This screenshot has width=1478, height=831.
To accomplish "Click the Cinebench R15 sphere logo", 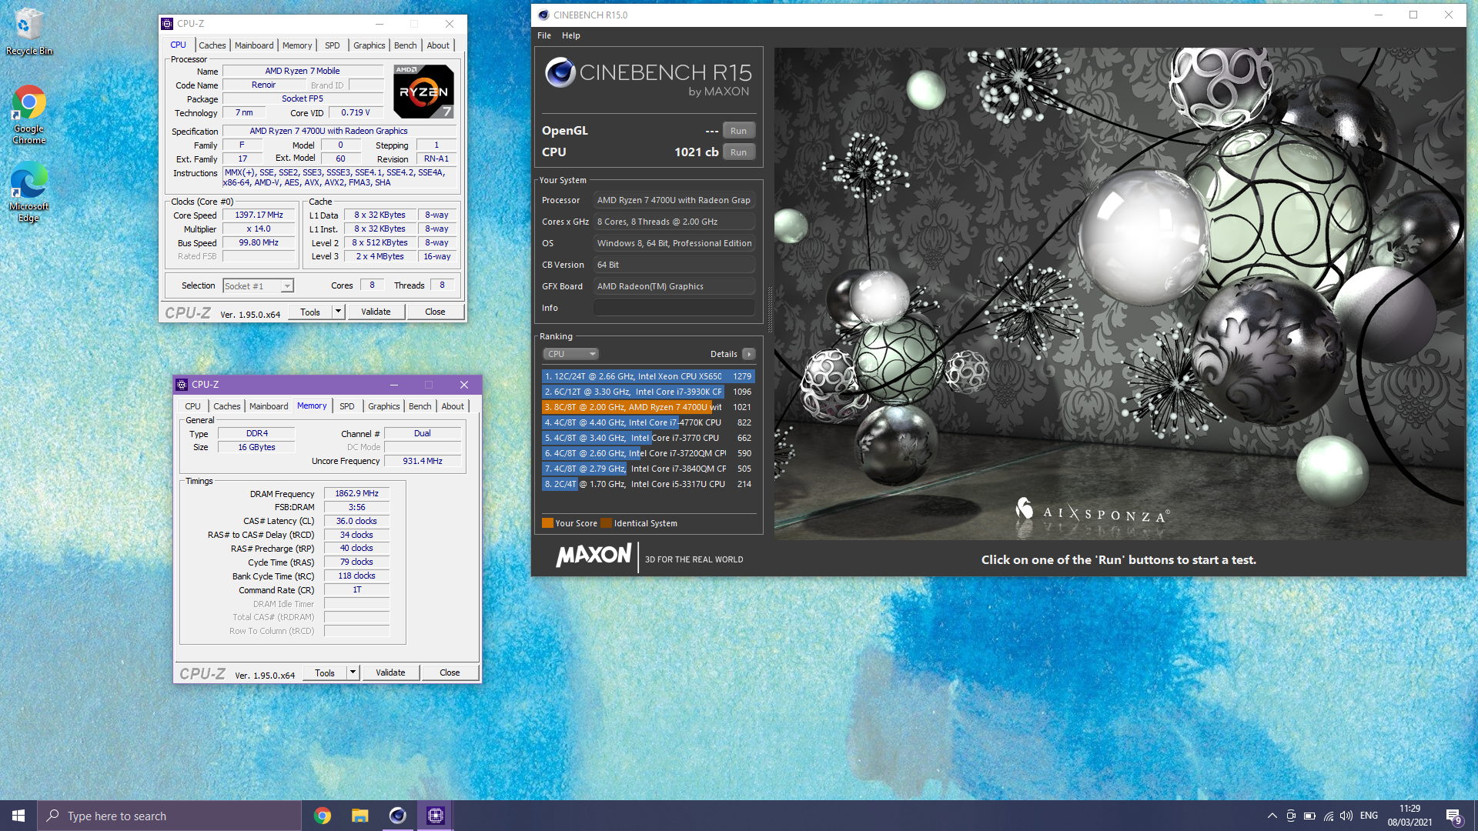I will [x=560, y=72].
